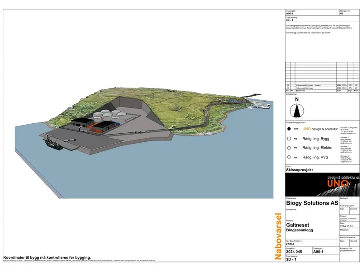Click the ship at the quay
Screen dimensions: 362x271
click(53, 144)
